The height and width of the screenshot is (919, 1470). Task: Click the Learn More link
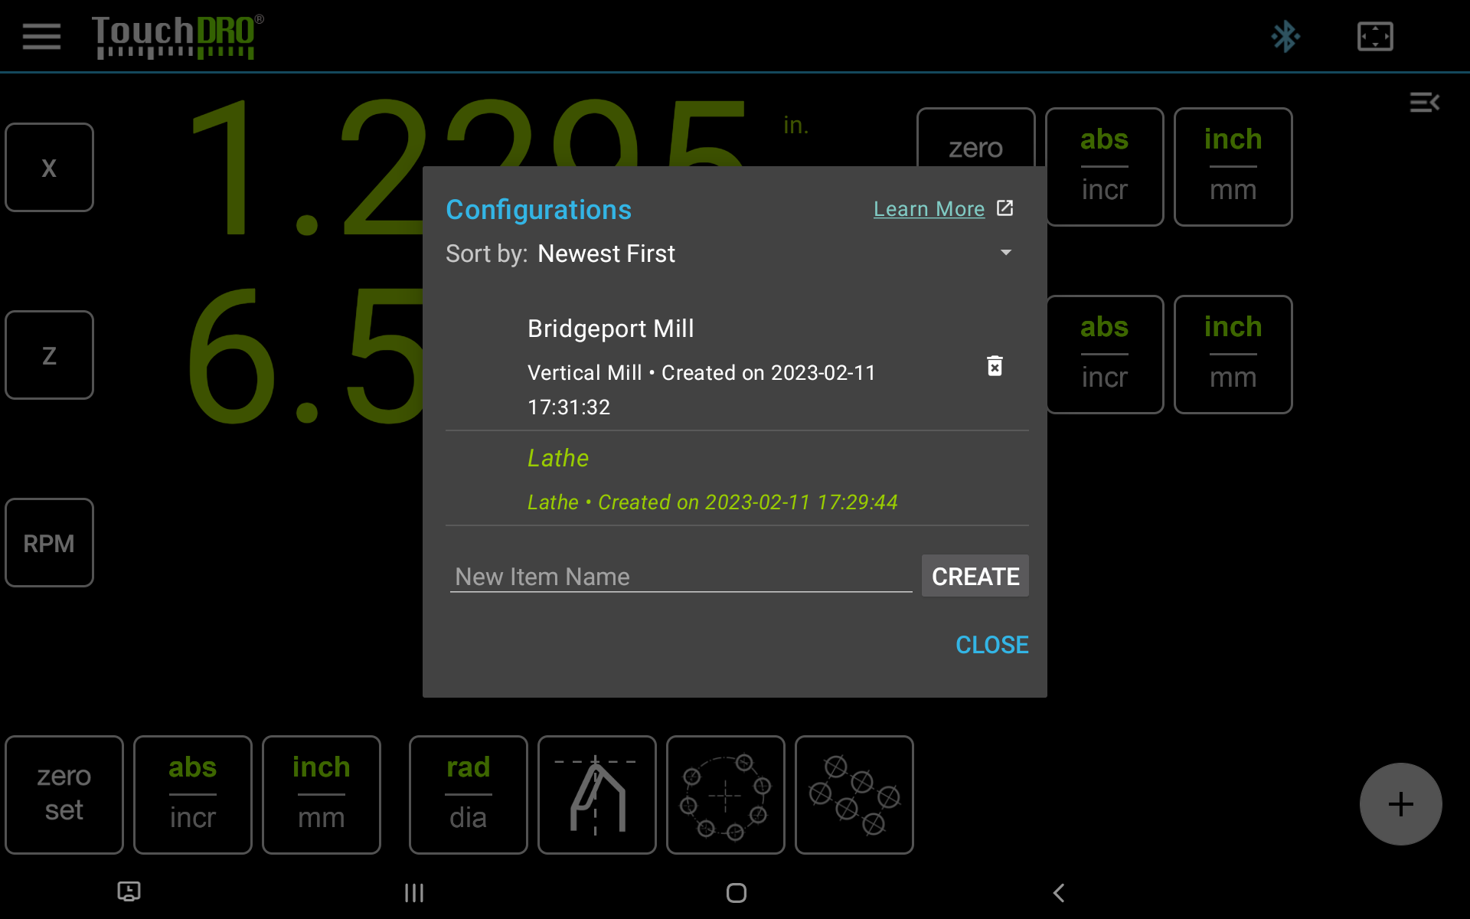click(929, 208)
